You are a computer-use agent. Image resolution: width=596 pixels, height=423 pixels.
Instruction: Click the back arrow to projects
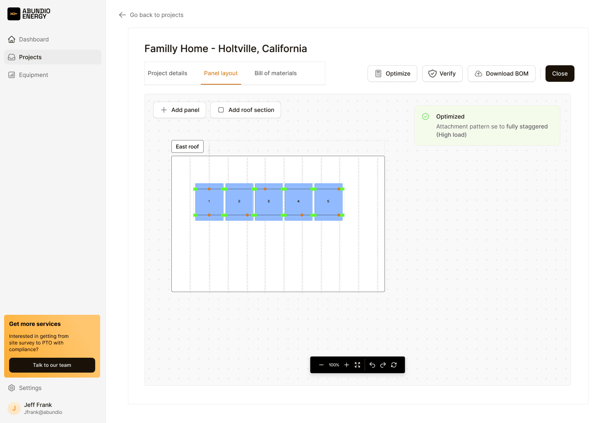pos(123,15)
